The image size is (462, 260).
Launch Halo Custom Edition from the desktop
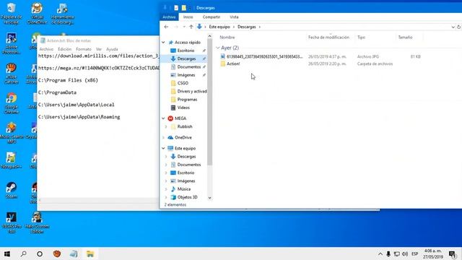click(x=37, y=222)
